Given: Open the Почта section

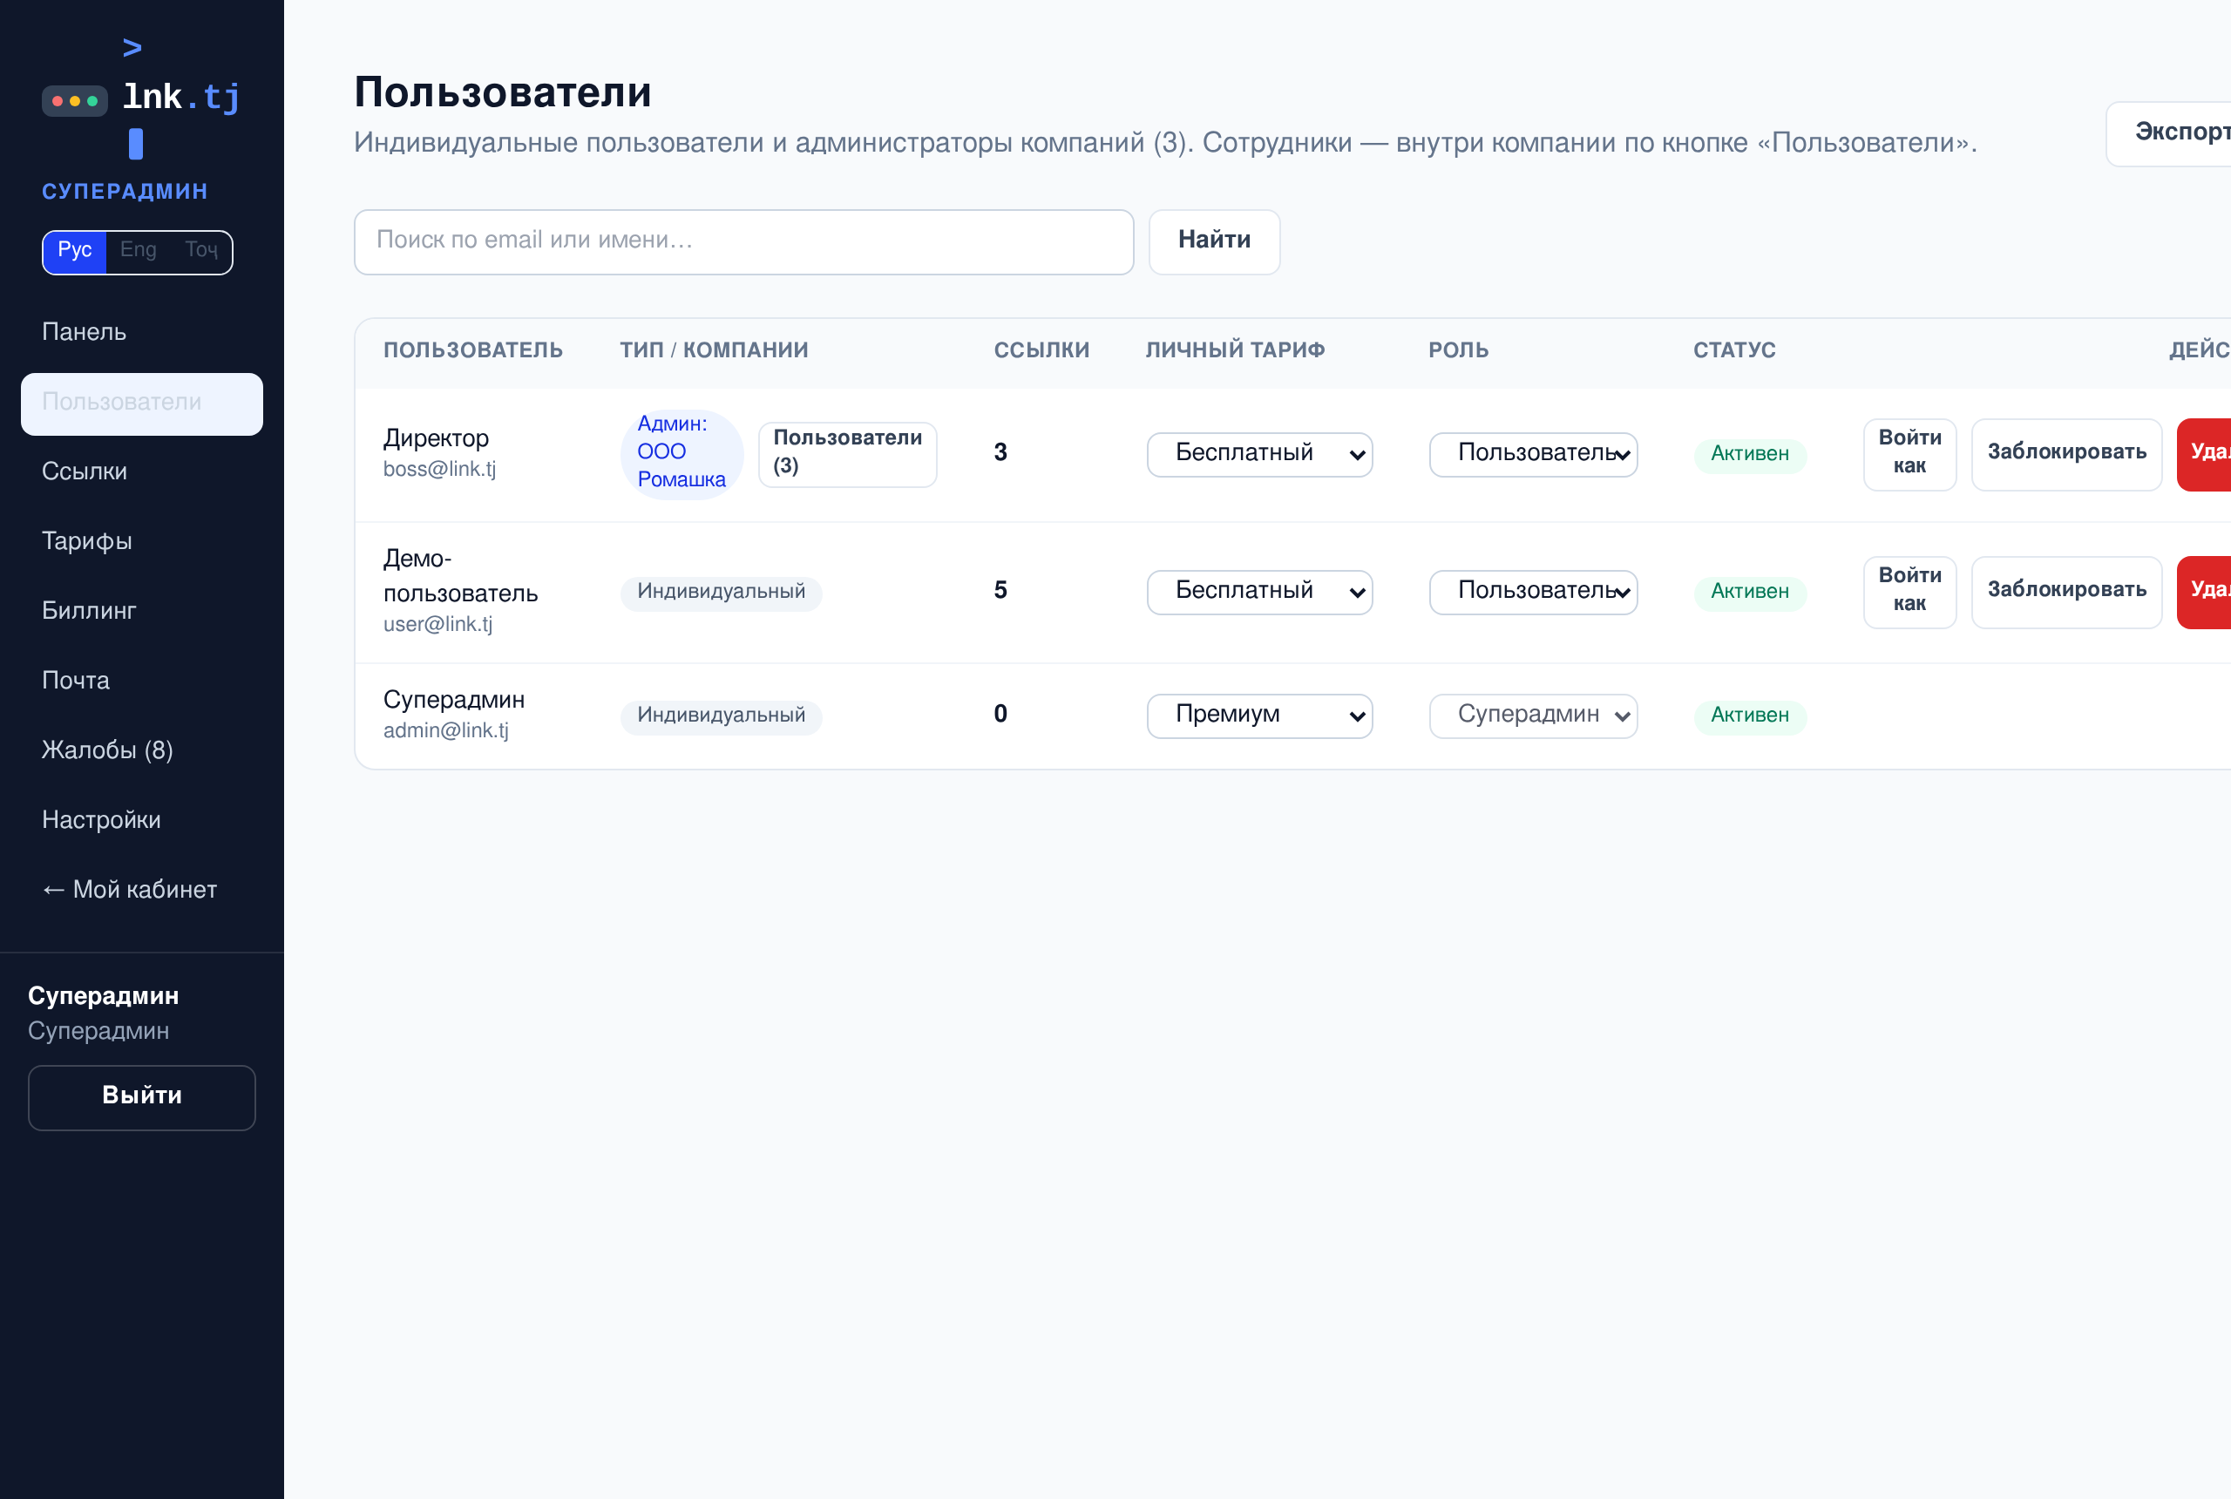Looking at the screenshot, I should [x=141, y=681].
